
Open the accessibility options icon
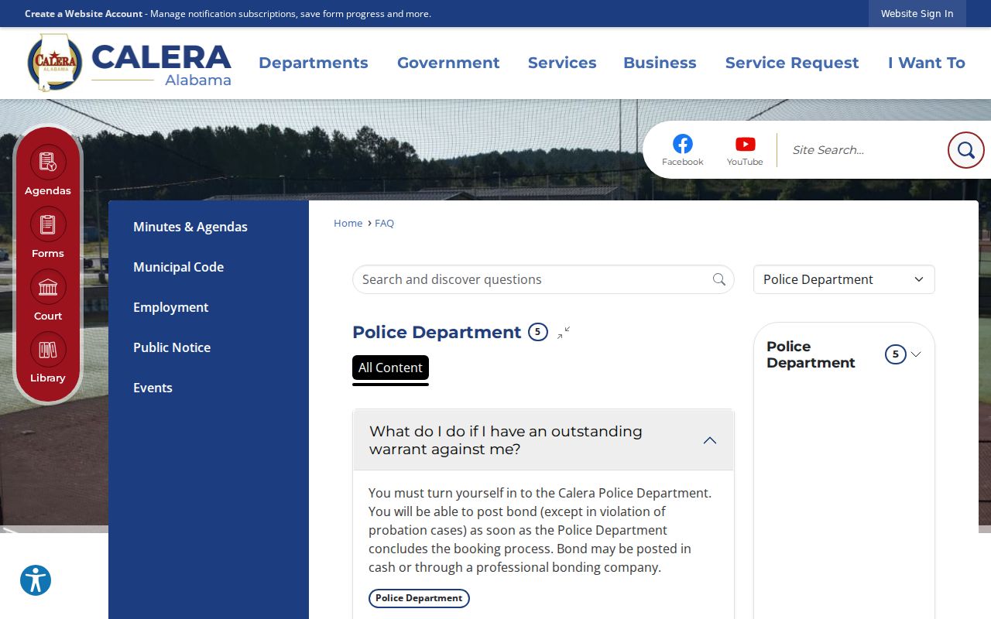[x=36, y=580]
